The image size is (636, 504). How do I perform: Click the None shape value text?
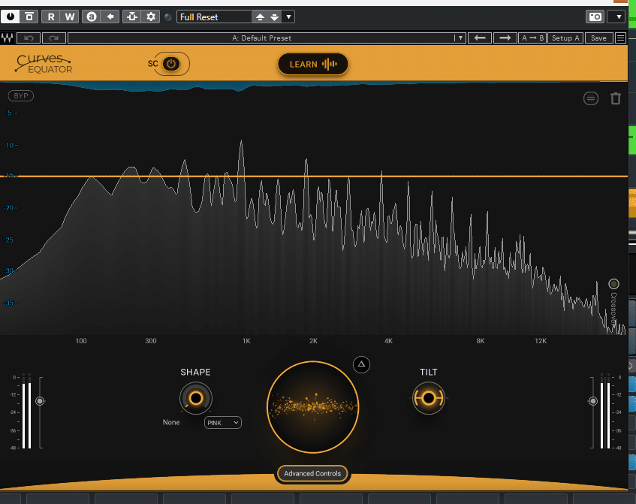coord(171,422)
